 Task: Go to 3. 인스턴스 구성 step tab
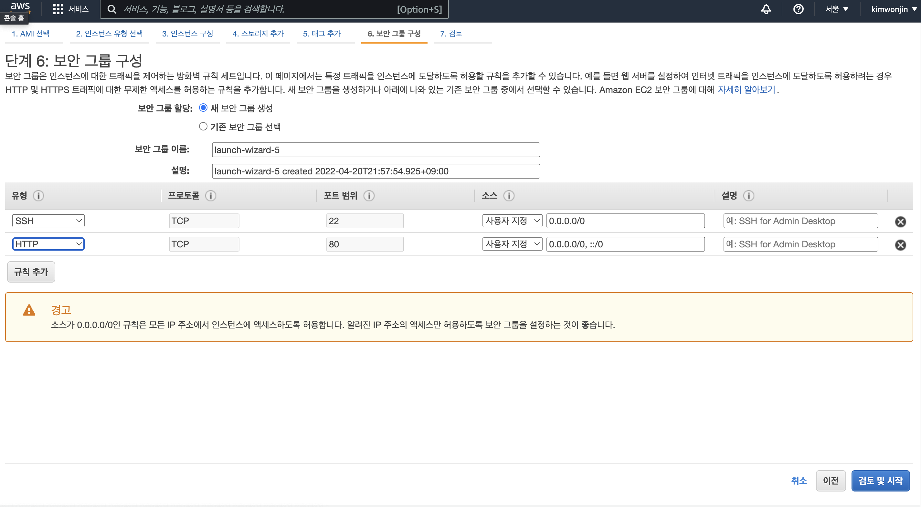pyautogui.click(x=187, y=34)
